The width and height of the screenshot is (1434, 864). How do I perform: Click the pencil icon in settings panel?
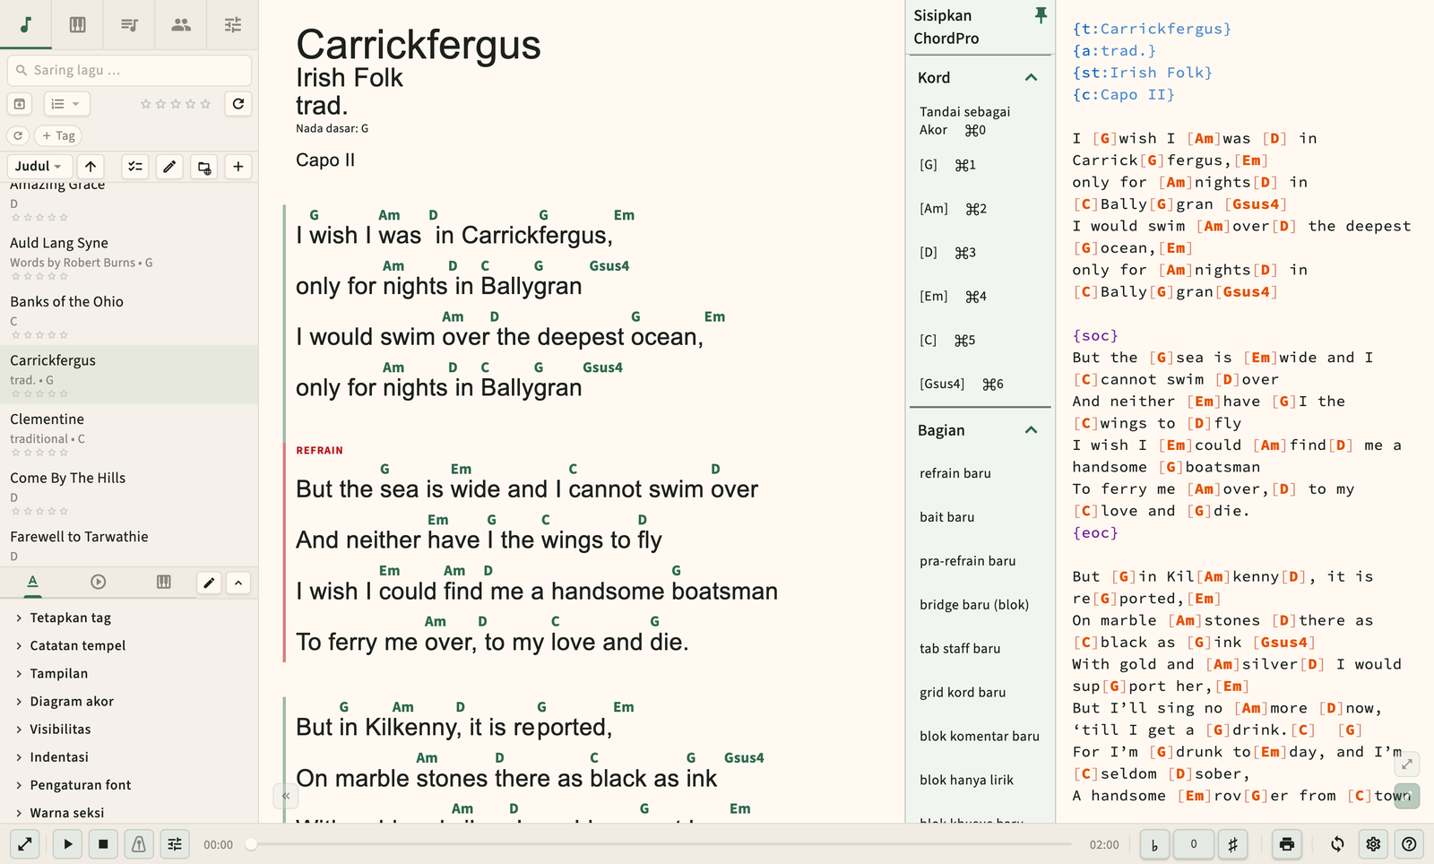pyautogui.click(x=209, y=583)
